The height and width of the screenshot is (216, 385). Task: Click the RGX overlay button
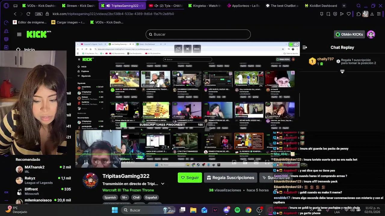tap(197, 49)
